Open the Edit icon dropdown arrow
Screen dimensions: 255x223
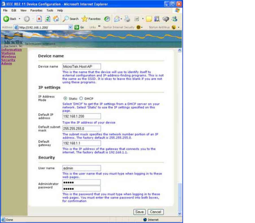click(x=143, y=19)
